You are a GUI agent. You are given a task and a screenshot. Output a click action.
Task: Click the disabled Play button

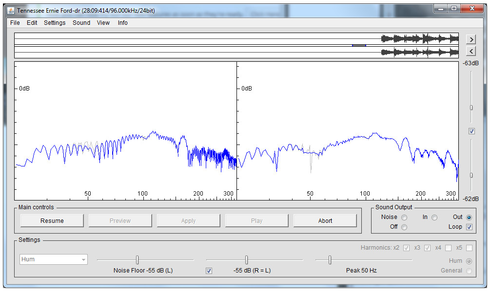257,220
